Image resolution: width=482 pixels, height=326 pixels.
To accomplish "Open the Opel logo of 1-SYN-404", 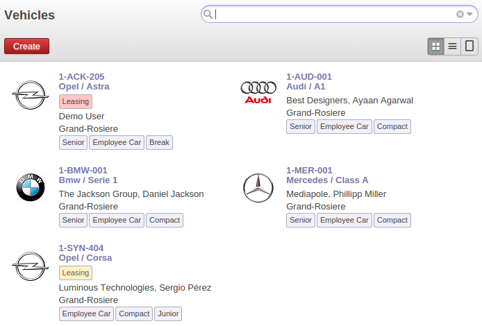I will (x=31, y=266).
